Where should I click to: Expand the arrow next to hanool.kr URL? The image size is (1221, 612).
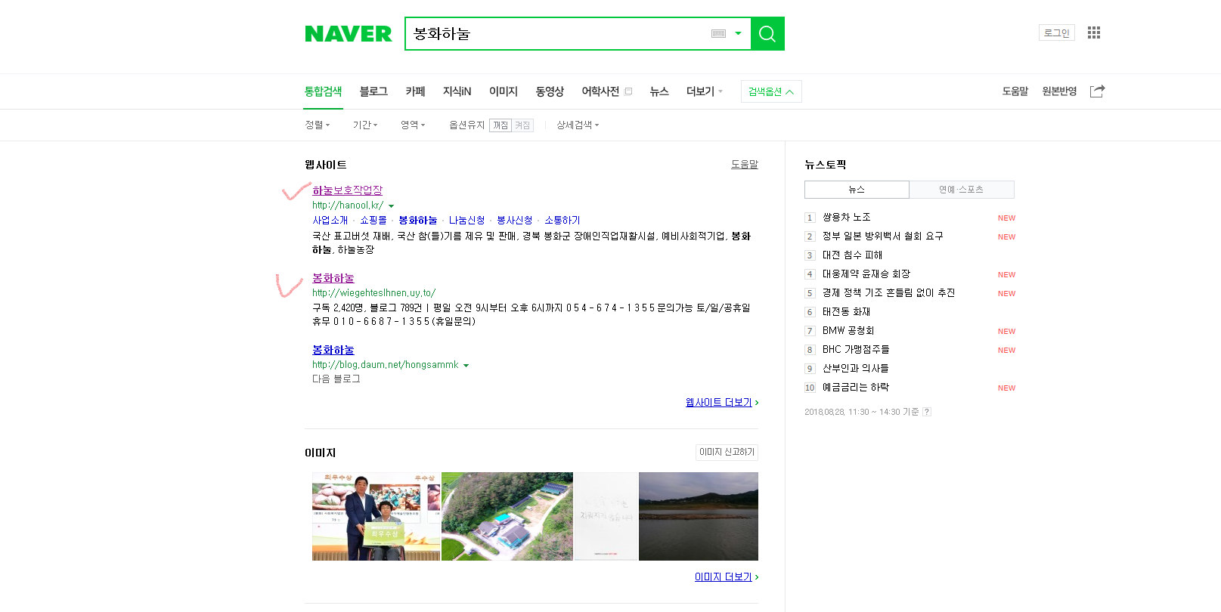391,206
